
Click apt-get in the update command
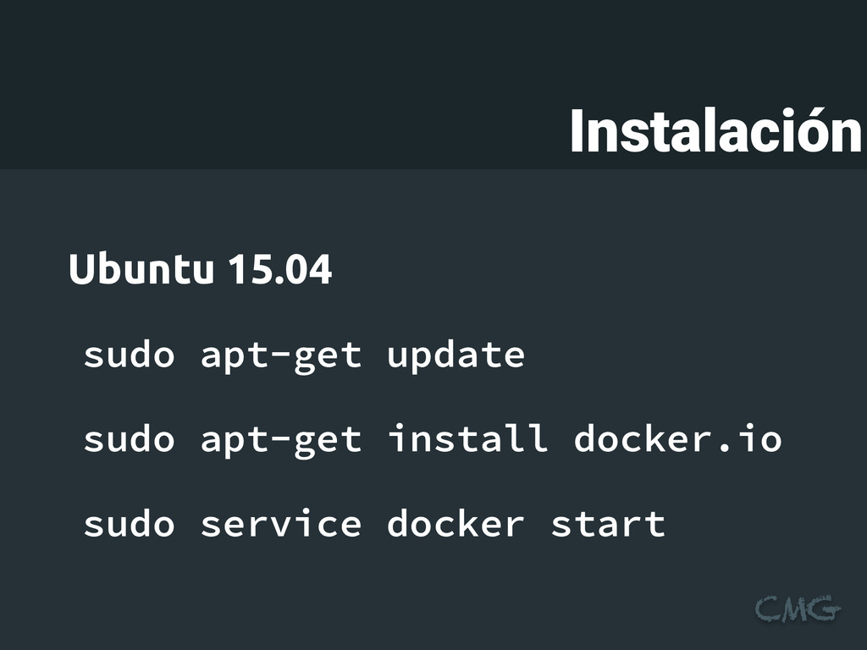(x=281, y=357)
